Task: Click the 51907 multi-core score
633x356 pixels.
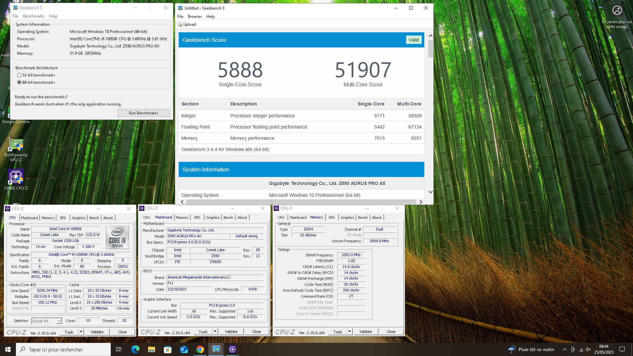Action: [363, 70]
